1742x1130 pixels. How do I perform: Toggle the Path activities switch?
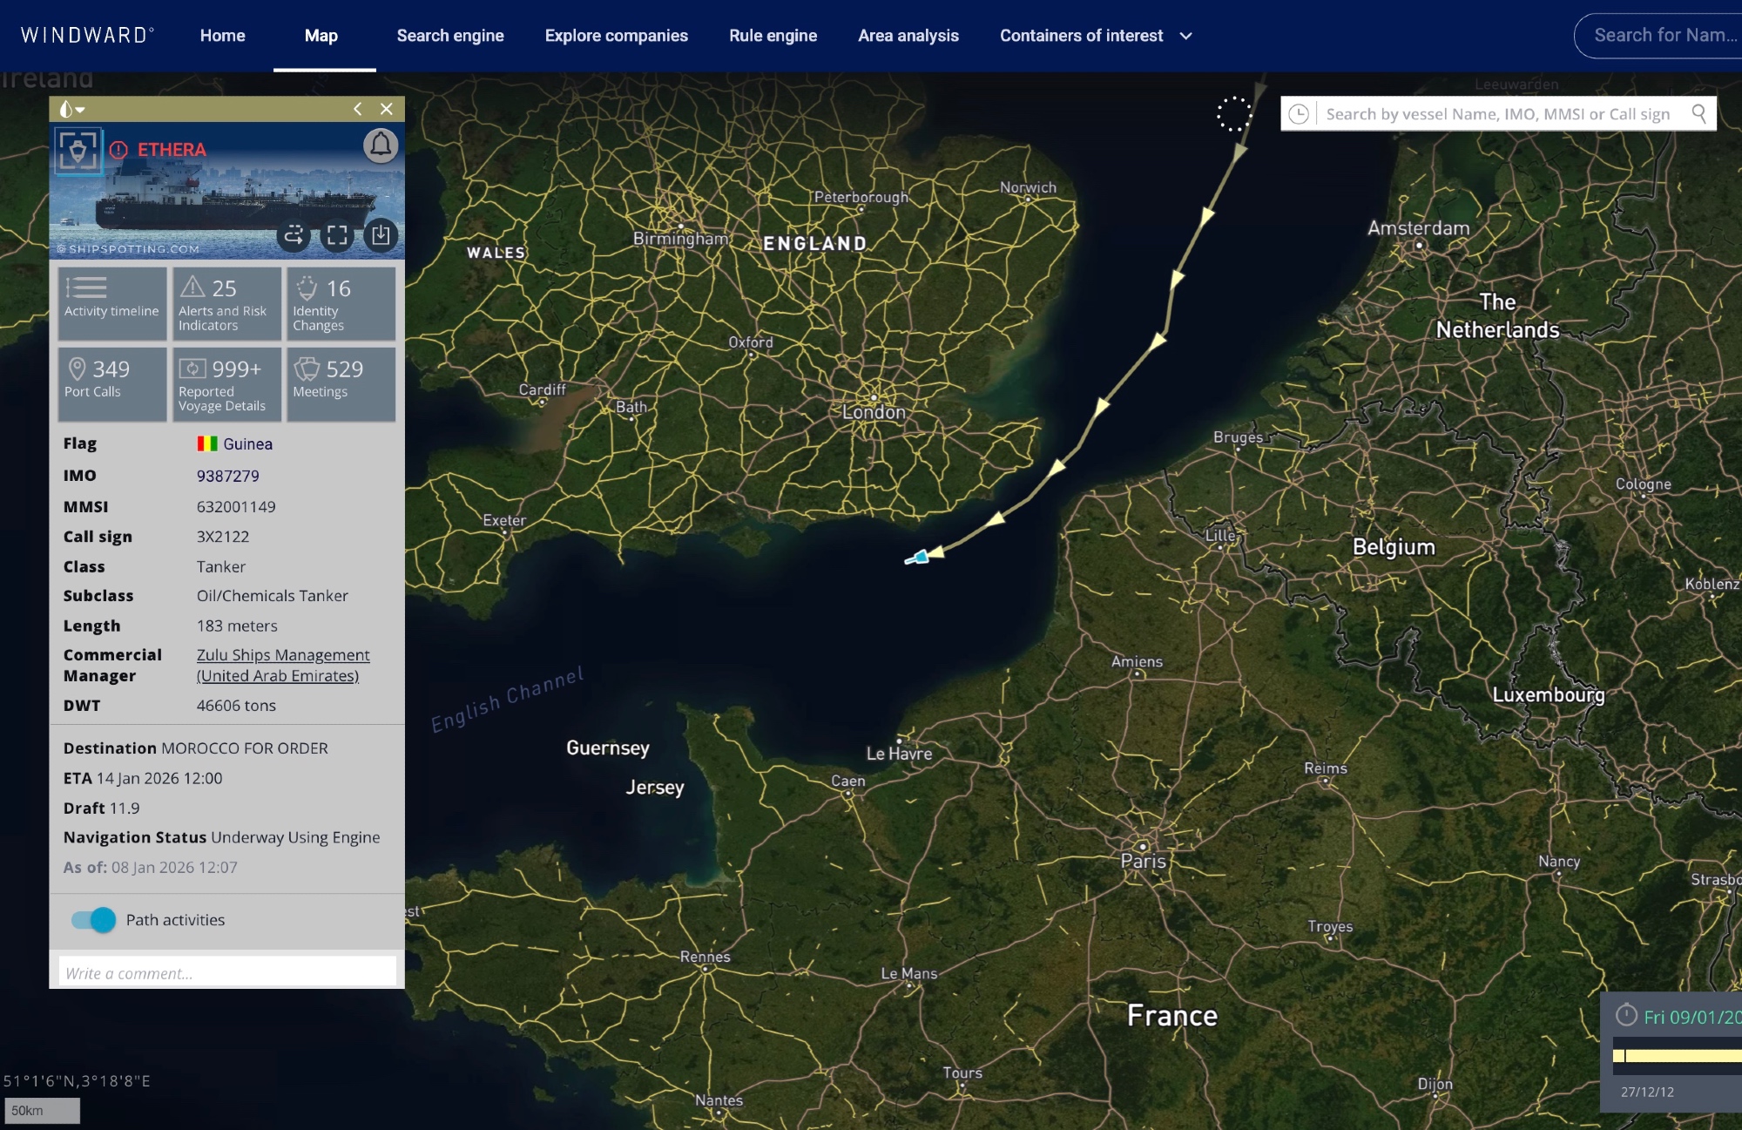pyautogui.click(x=94, y=920)
